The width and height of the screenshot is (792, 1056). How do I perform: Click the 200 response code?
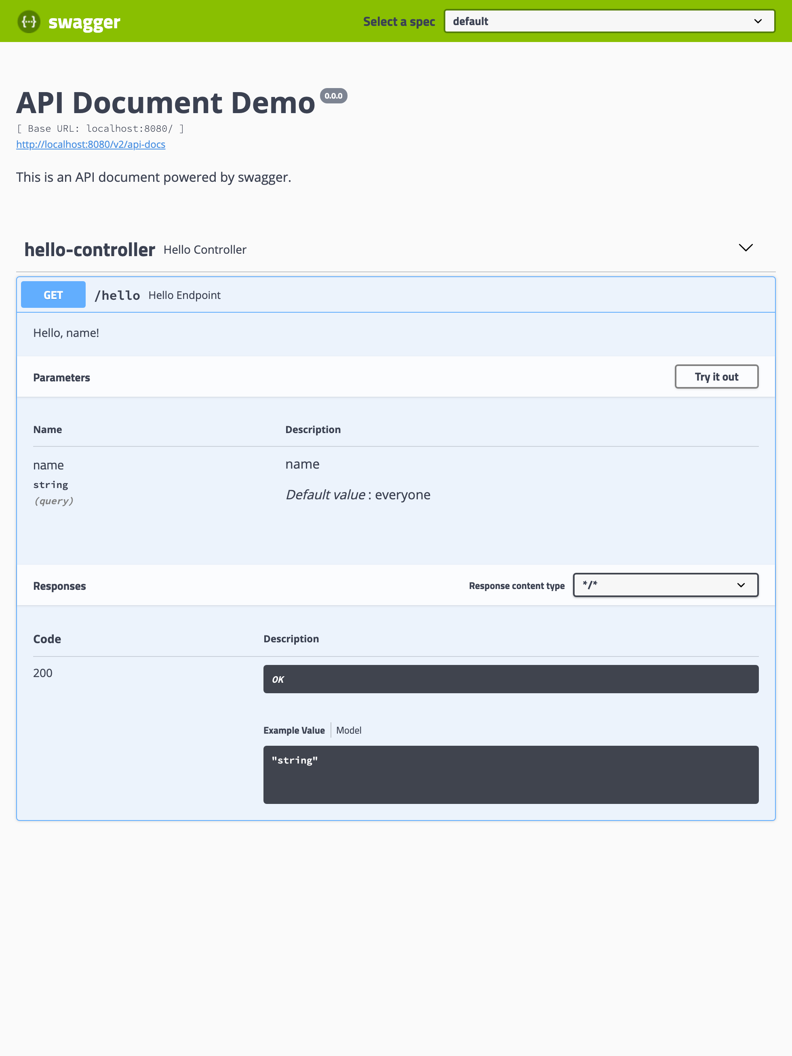[x=42, y=673]
